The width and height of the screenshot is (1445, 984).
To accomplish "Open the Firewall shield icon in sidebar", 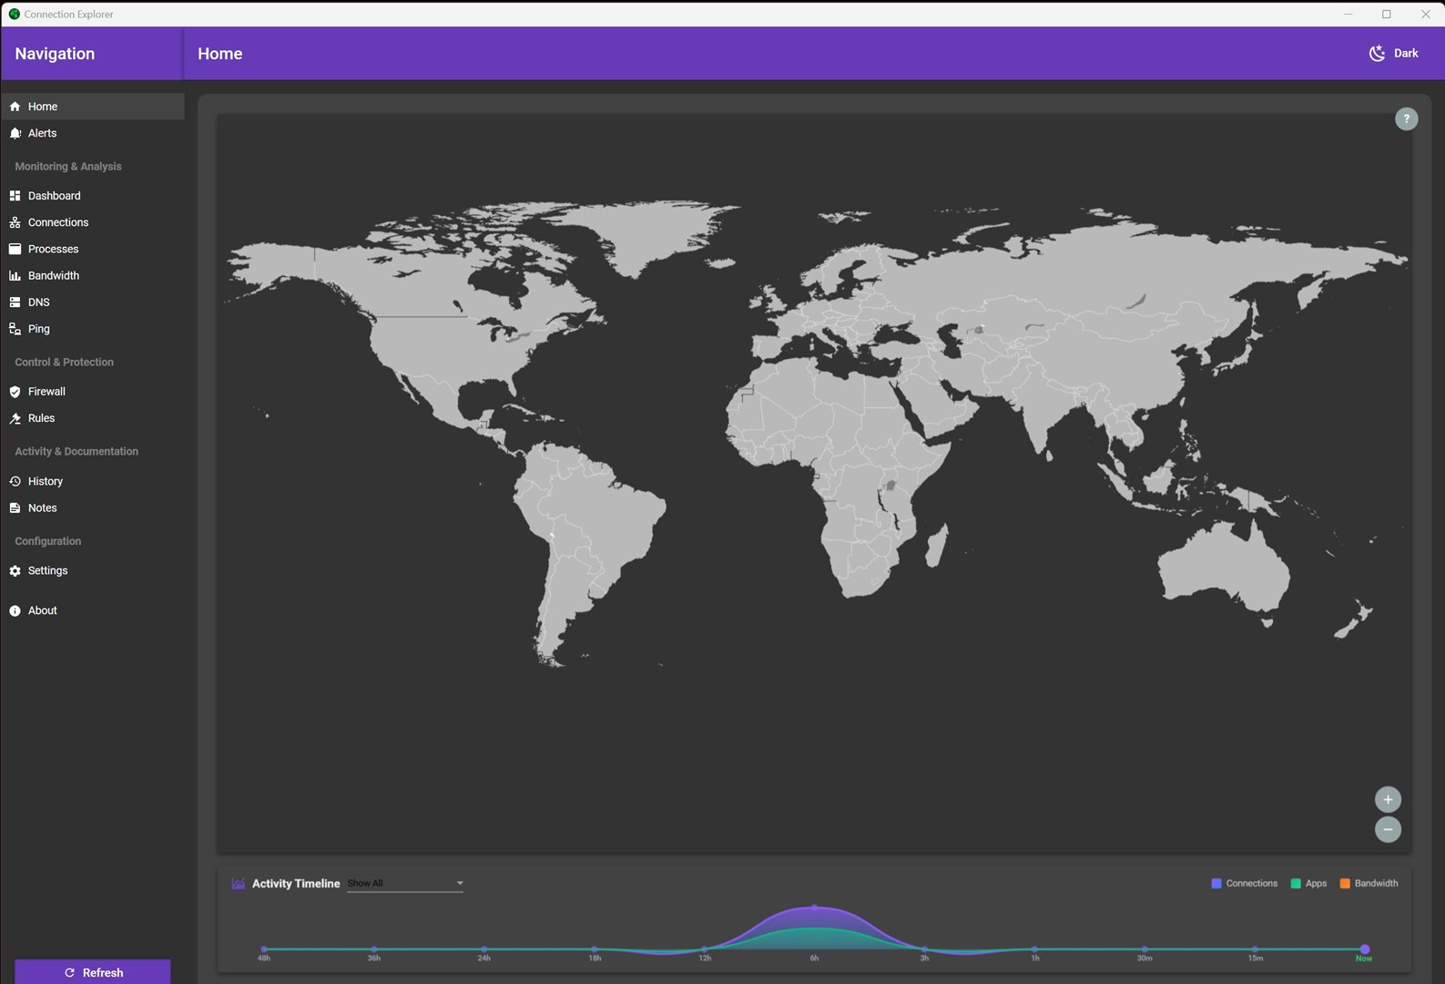I will pos(15,392).
